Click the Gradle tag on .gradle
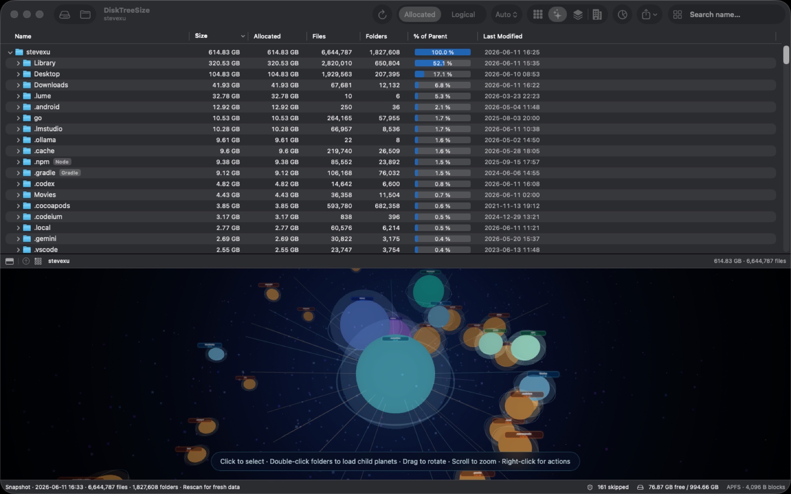Viewport: 791px width, 494px height. (x=70, y=173)
